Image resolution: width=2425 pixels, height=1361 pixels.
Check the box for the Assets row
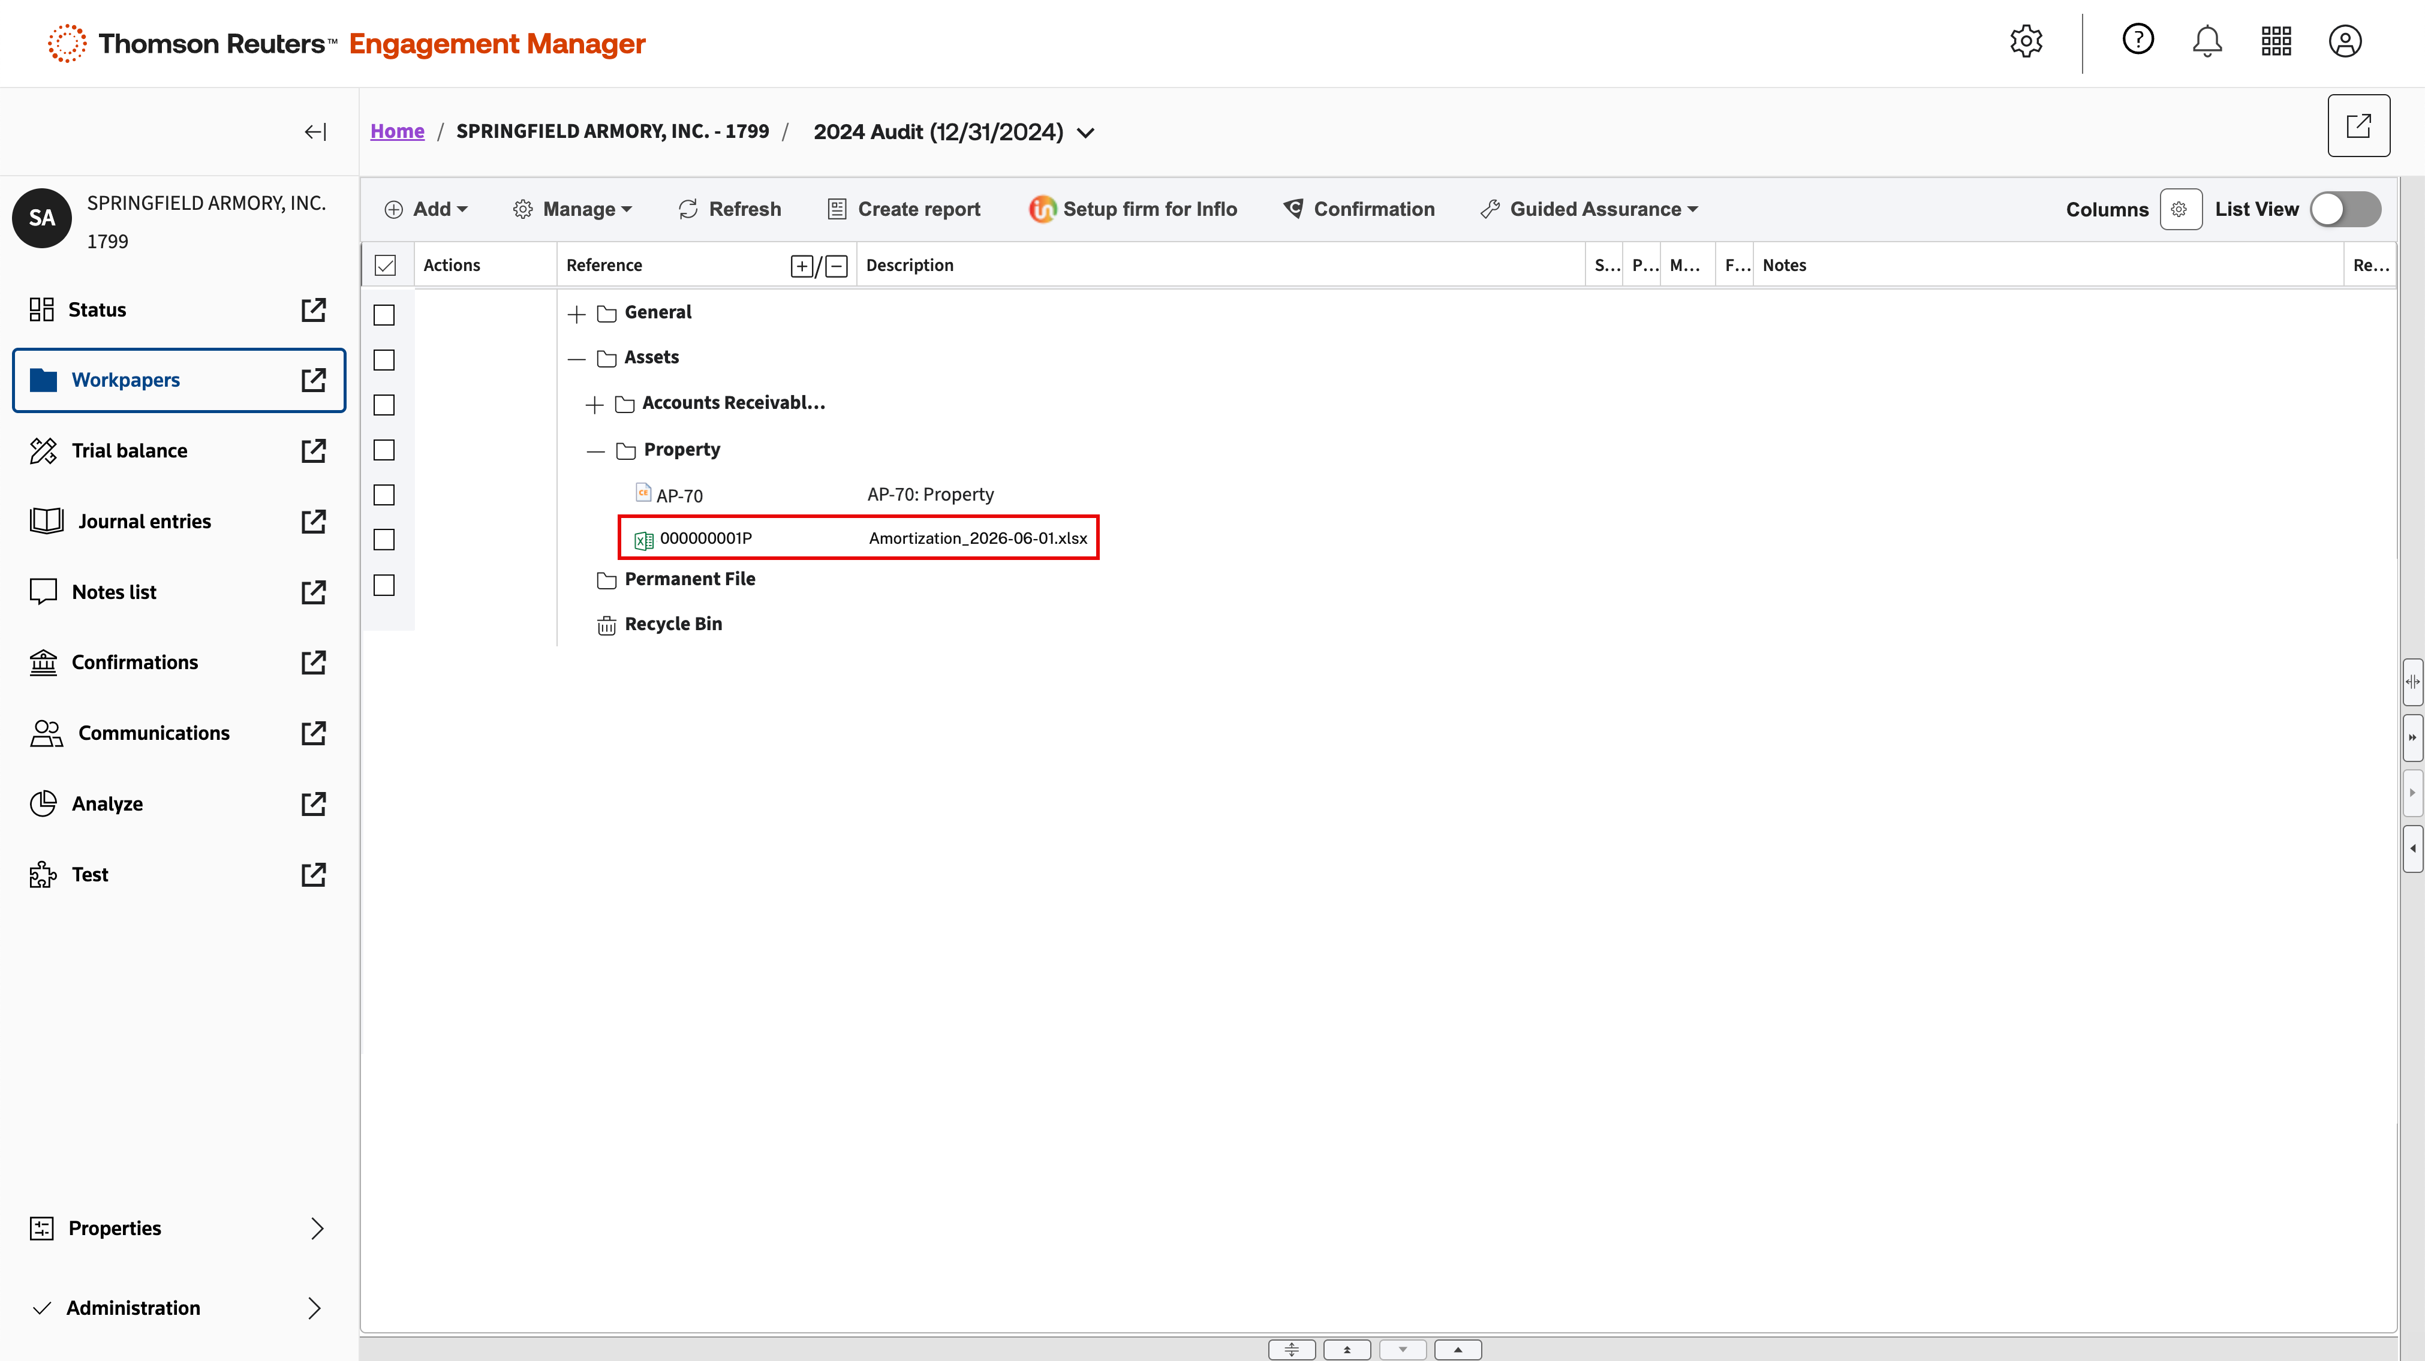click(x=384, y=360)
